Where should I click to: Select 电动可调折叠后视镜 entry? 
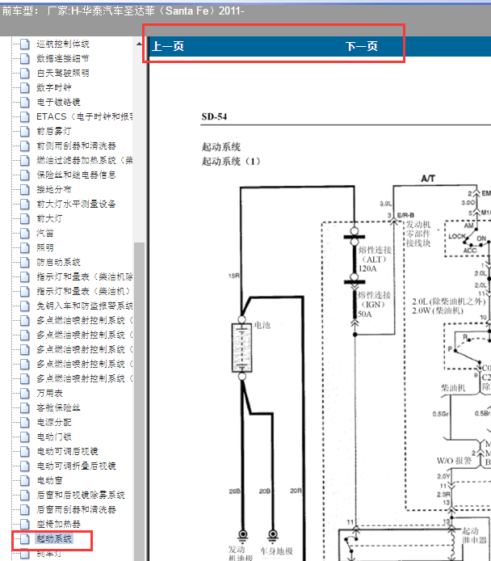76,466
